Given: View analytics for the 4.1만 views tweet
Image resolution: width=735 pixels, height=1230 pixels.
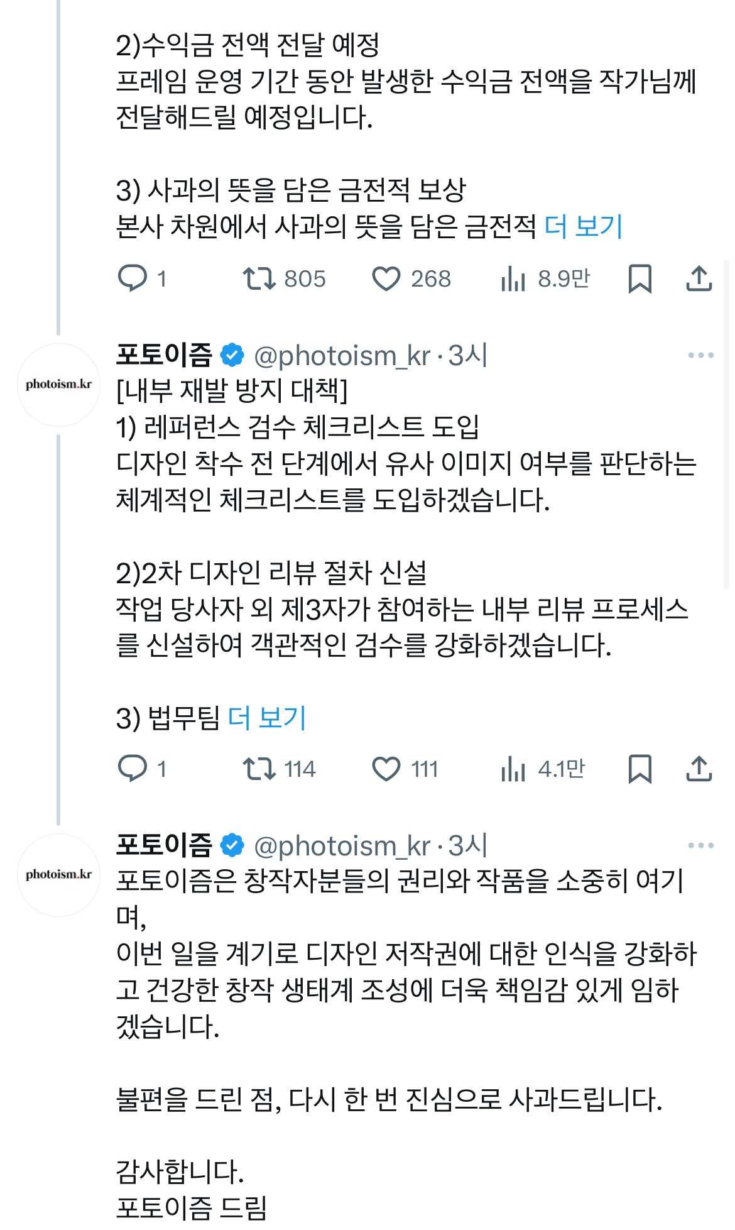Looking at the screenshot, I should pyautogui.click(x=513, y=769).
